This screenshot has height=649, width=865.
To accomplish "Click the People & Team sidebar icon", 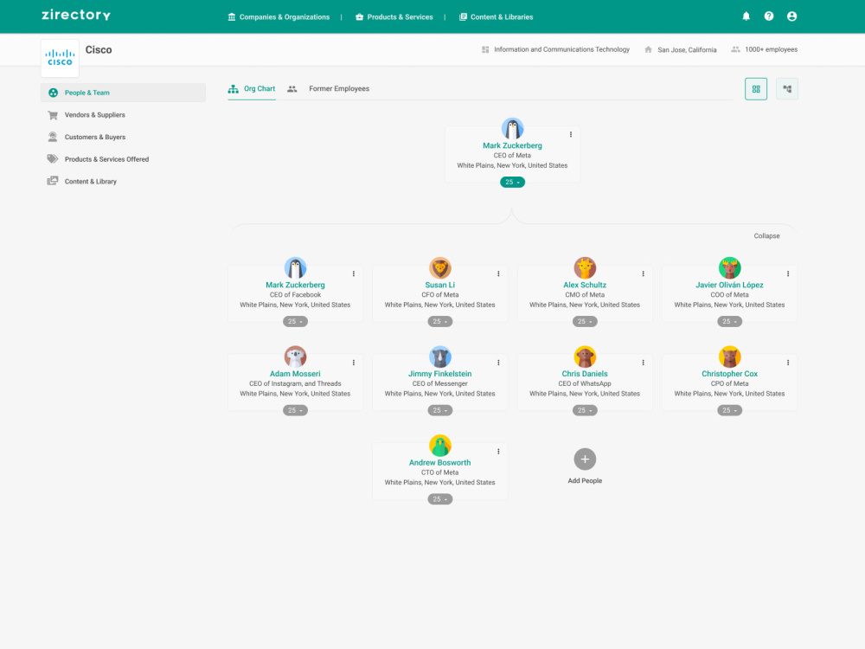I will [53, 93].
